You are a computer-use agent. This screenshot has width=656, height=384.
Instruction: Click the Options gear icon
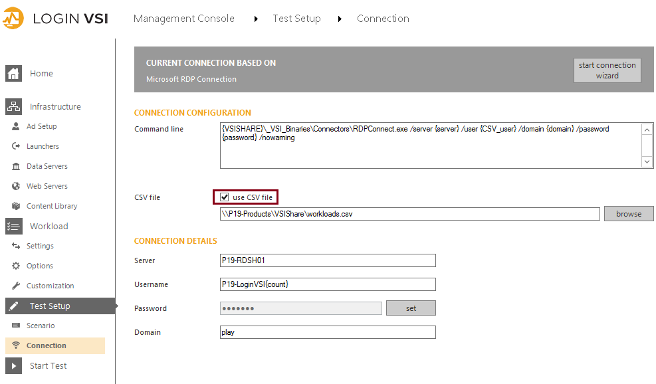pos(16,266)
